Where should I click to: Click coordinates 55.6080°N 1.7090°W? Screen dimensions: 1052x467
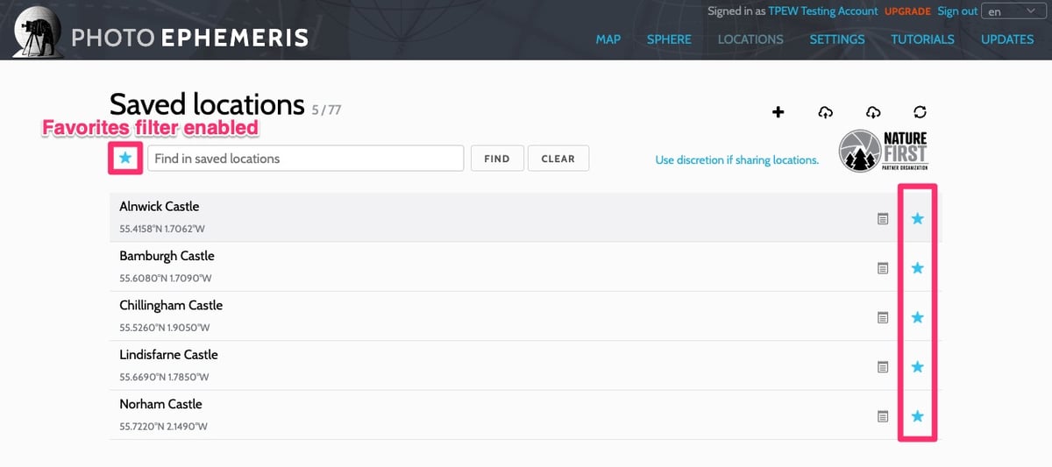[x=166, y=279]
